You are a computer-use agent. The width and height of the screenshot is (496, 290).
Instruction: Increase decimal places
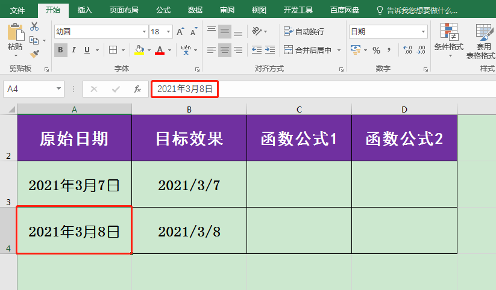pos(407,50)
